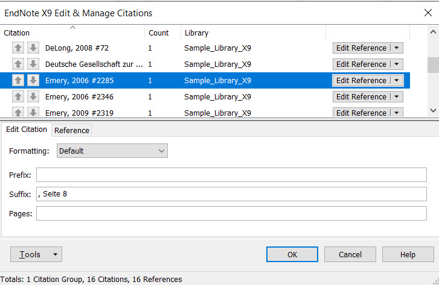Open Help for this dialog
The image size is (439, 285).
pyautogui.click(x=408, y=254)
